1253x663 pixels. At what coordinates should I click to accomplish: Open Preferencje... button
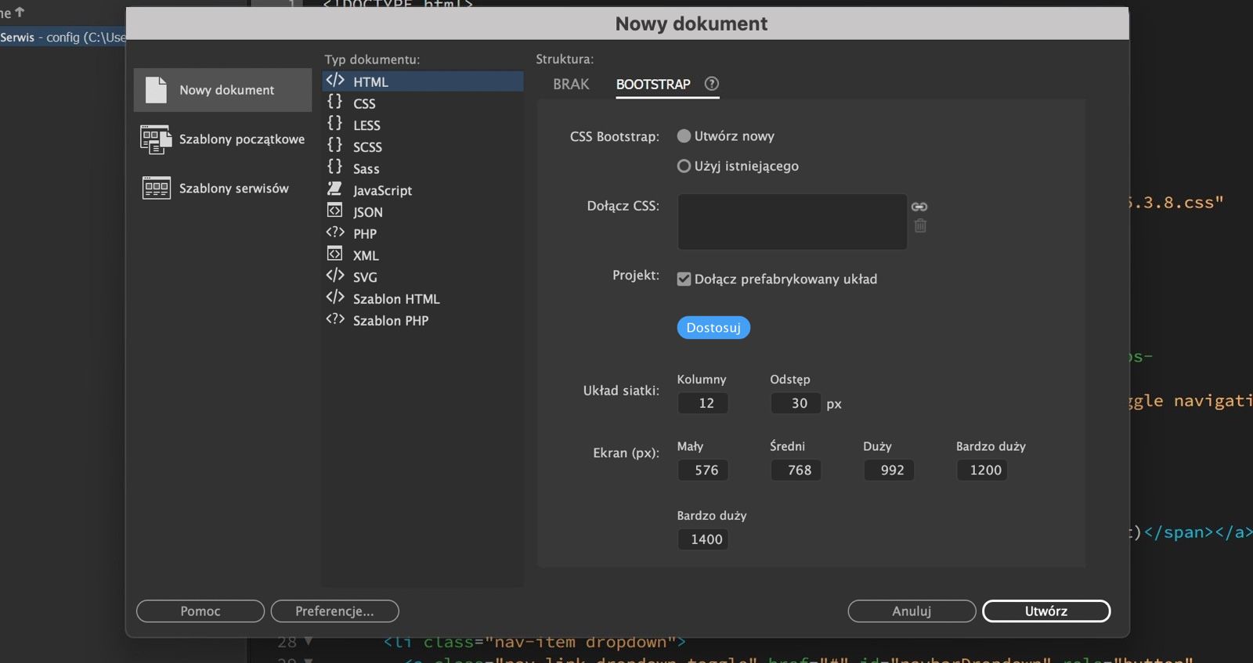point(334,611)
